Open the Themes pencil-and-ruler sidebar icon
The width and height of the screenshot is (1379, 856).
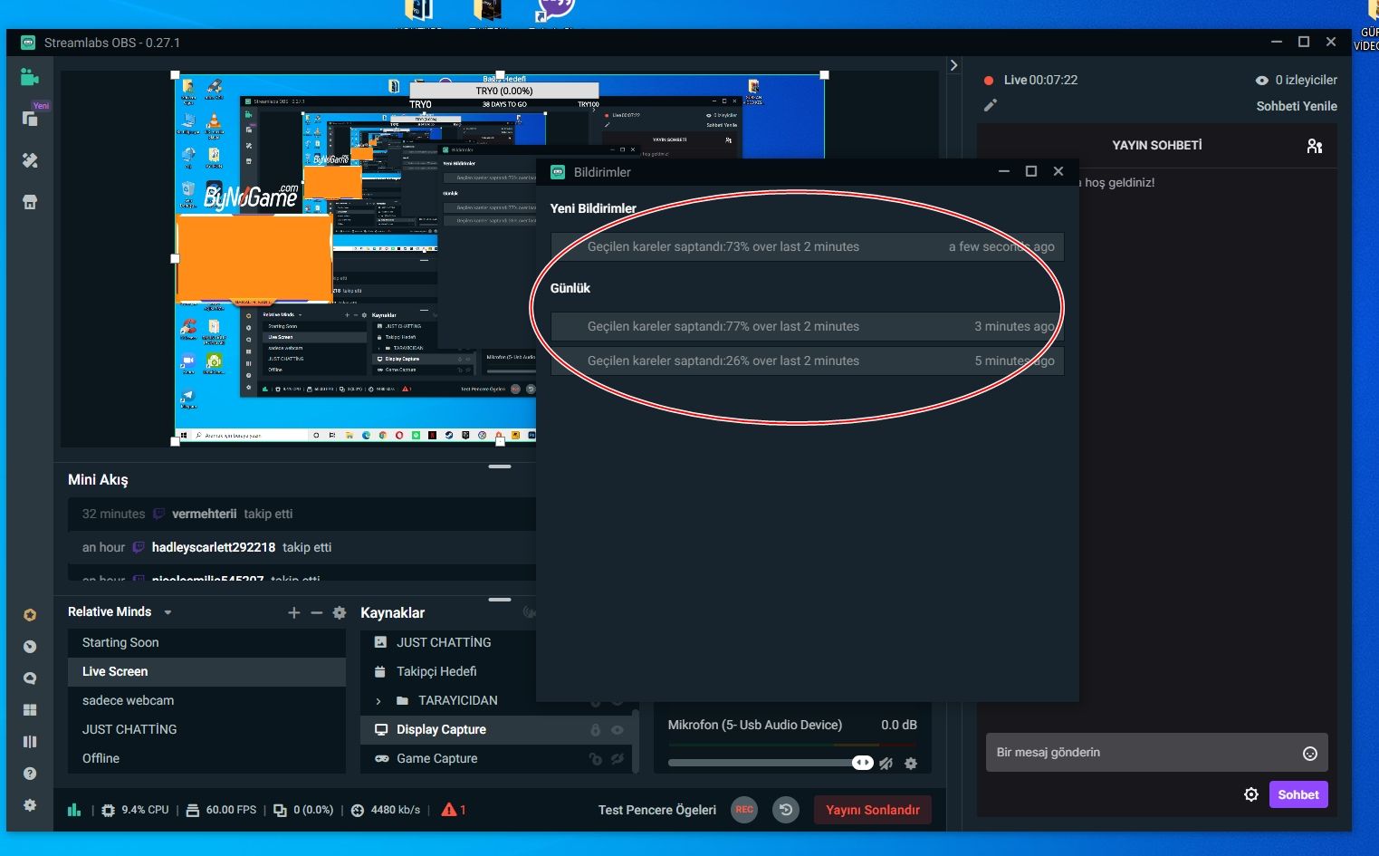pos(30,160)
